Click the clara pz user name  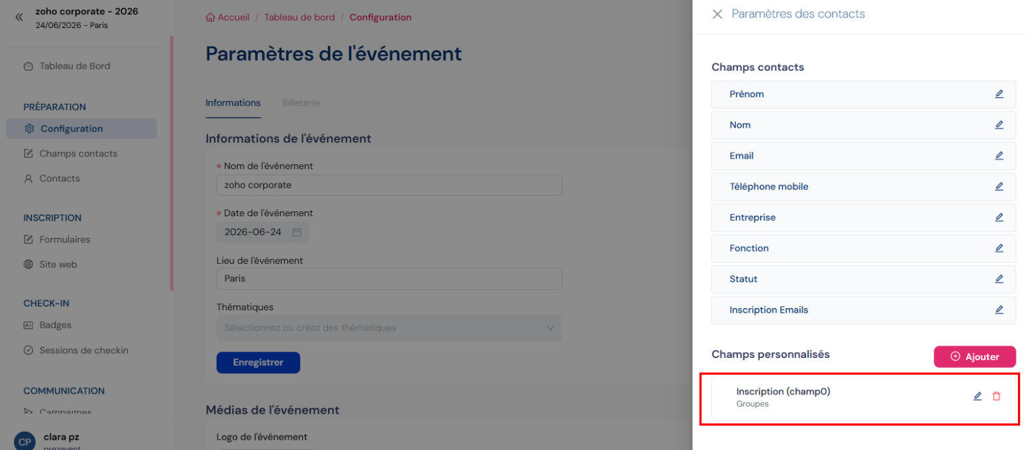click(61, 437)
